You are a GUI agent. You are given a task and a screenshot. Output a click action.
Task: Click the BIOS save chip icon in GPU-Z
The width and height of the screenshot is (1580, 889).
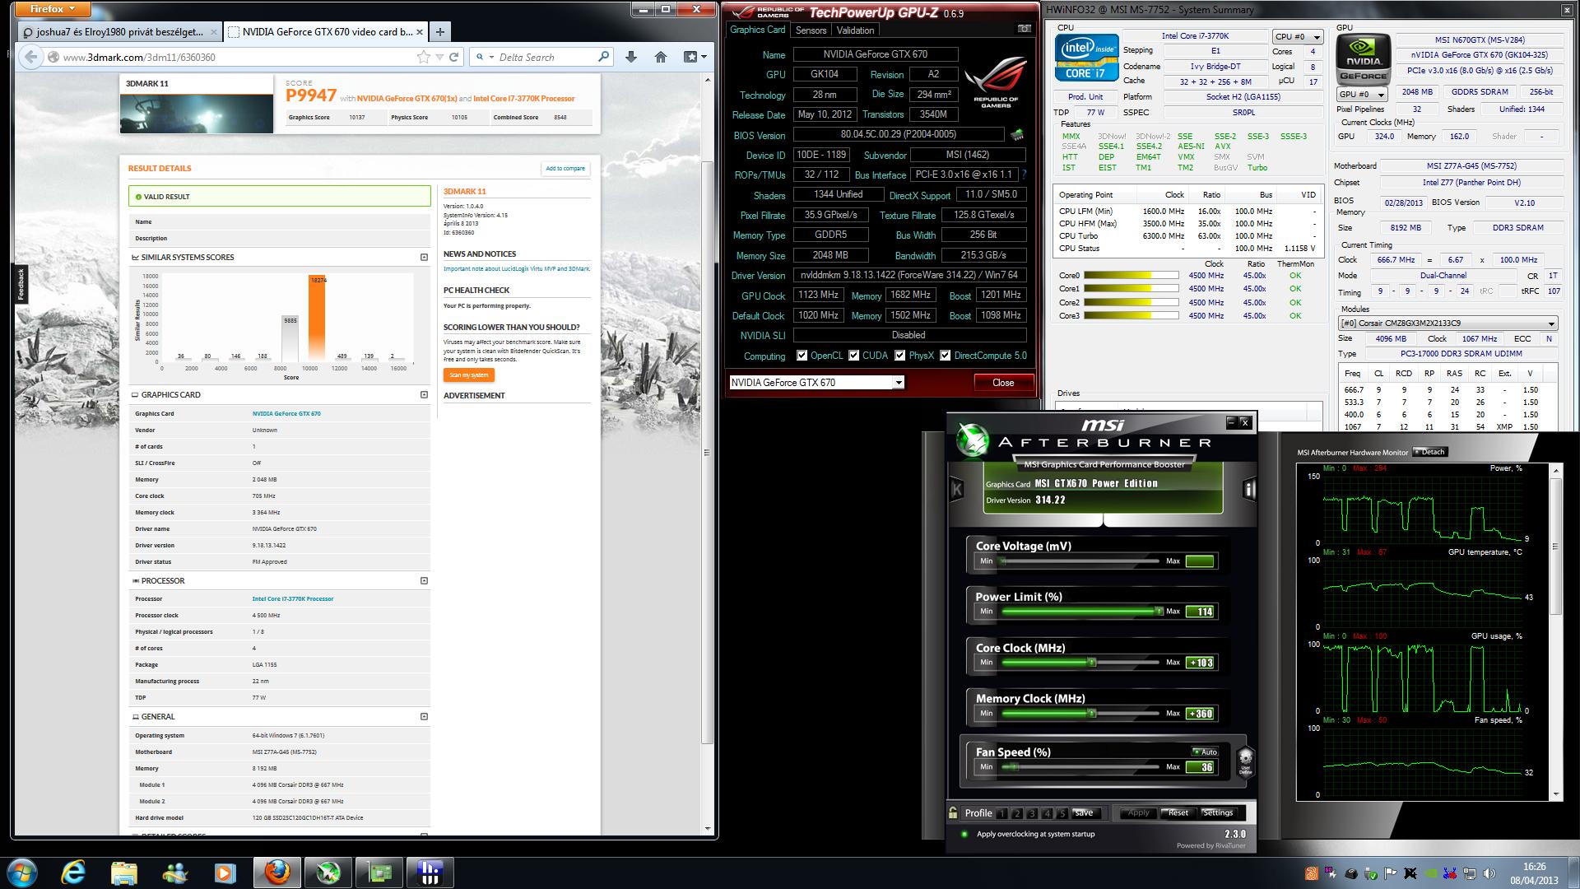tap(1017, 134)
